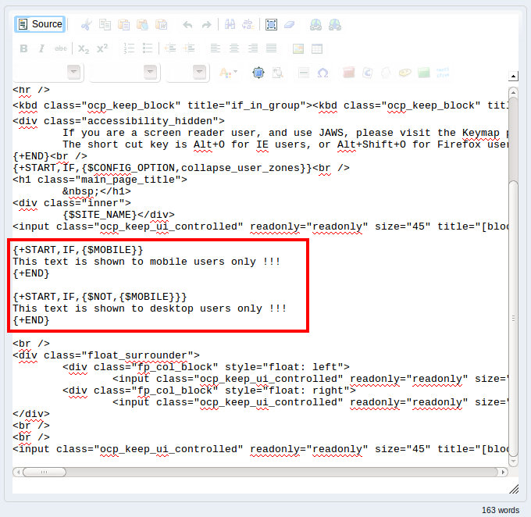Collapse the toolbar with the arrow button

(513, 77)
